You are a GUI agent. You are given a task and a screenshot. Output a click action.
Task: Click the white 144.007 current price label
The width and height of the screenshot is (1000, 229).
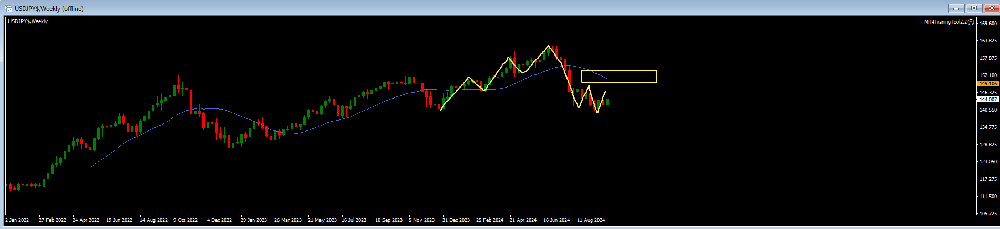[x=988, y=100]
